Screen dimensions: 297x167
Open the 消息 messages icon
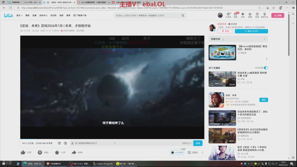(235, 15)
